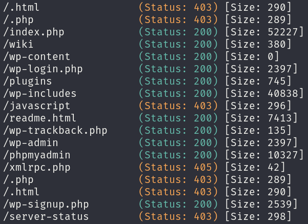308x224 pixels.
Task: Click the /phpmyadmin path
Action: pos(37,155)
